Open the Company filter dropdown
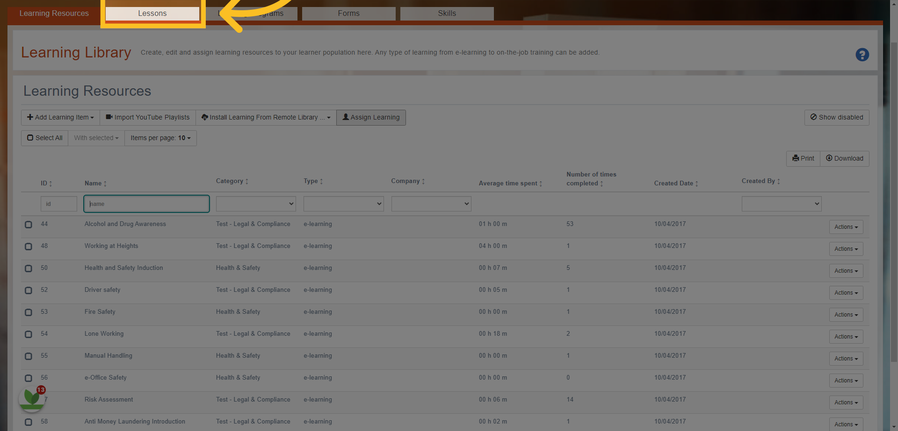This screenshot has width=898, height=431. click(x=431, y=204)
